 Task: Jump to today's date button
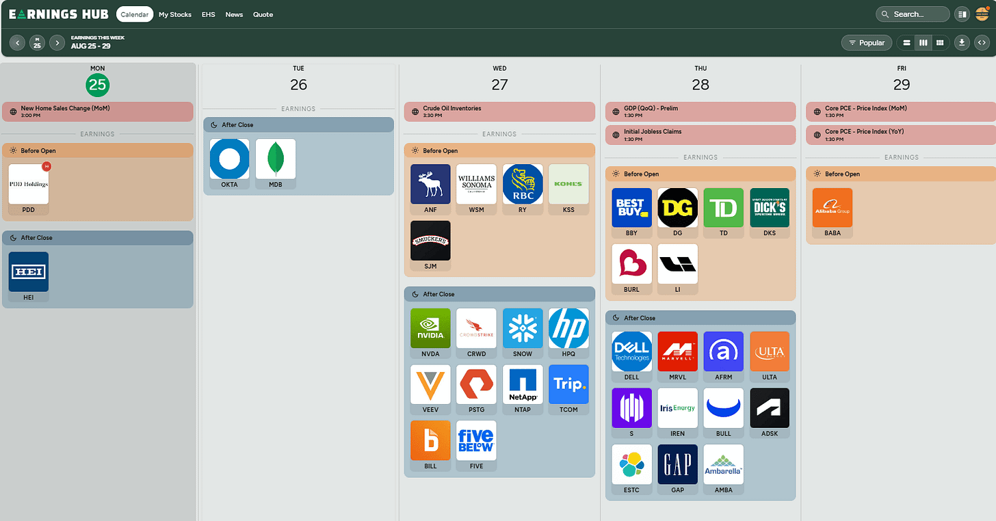[38, 43]
